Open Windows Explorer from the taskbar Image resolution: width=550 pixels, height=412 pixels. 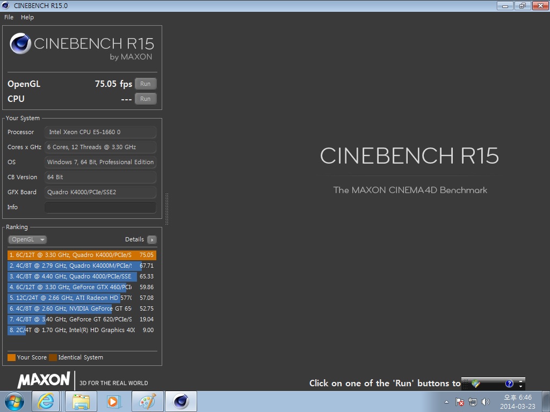click(x=81, y=401)
